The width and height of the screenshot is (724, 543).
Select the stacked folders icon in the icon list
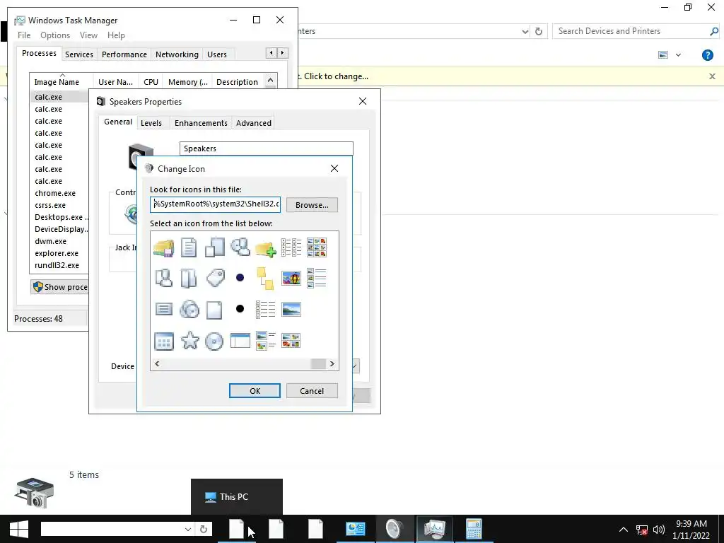coord(163,248)
